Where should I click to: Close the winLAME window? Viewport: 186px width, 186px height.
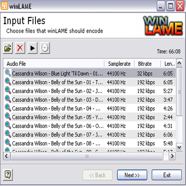pyautogui.click(x=180, y=6)
